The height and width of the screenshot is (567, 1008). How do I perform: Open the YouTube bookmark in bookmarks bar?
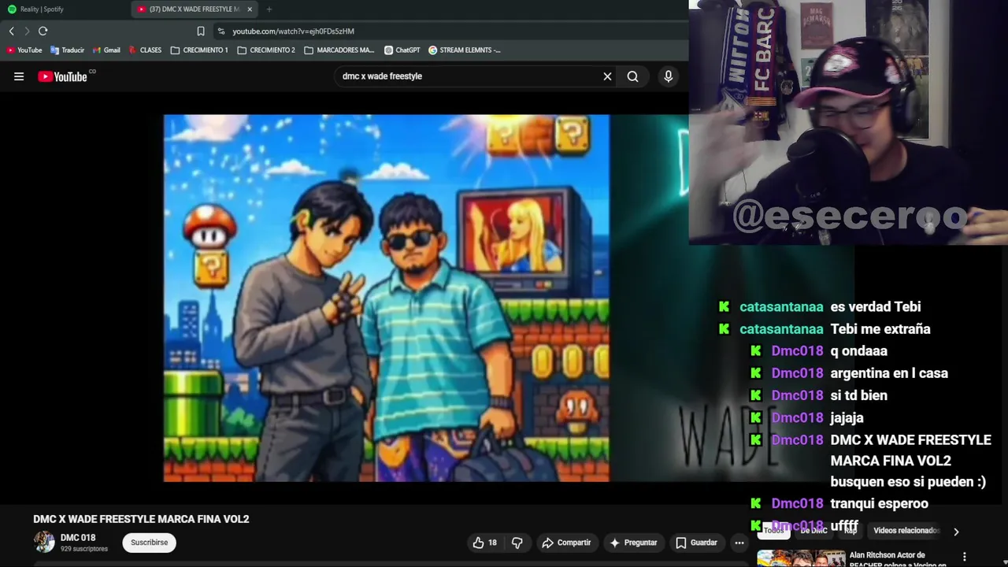24,50
